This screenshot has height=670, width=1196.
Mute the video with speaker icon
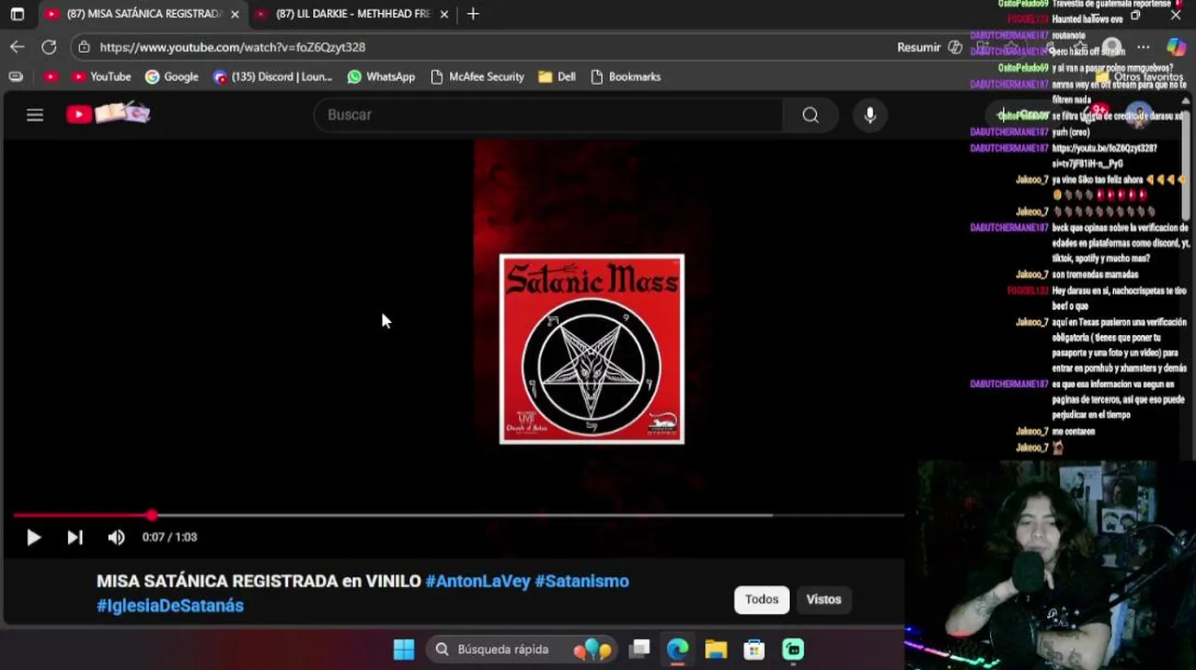116,537
